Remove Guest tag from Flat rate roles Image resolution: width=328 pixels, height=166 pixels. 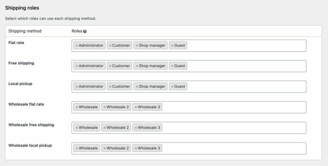pyautogui.click(x=172, y=45)
